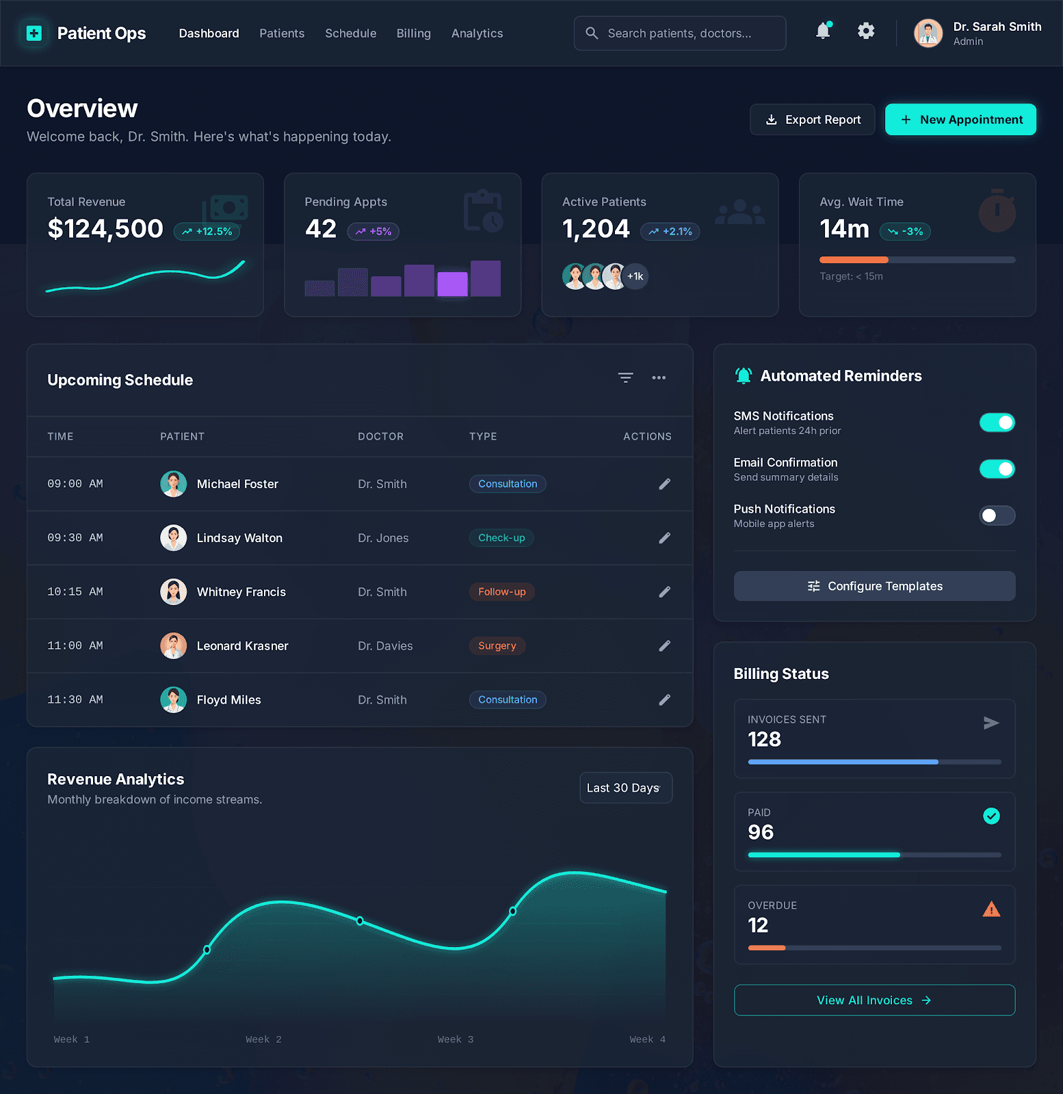Open settings via gear icon
The image size is (1063, 1094).
pos(866,31)
